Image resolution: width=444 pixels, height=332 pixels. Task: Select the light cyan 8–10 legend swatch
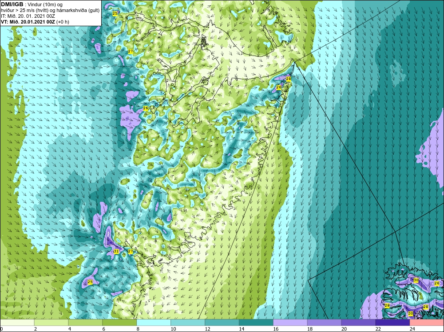click(x=154, y=322)
